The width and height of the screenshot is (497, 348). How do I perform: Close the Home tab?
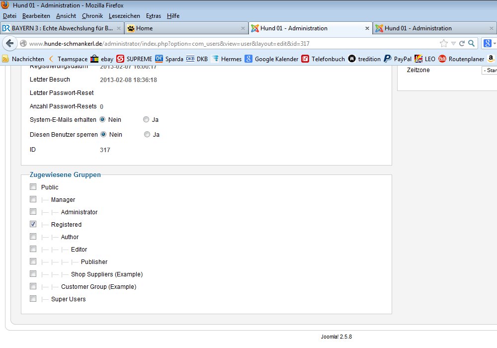point(243,28)
